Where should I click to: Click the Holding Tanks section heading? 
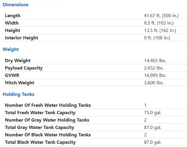19,94
